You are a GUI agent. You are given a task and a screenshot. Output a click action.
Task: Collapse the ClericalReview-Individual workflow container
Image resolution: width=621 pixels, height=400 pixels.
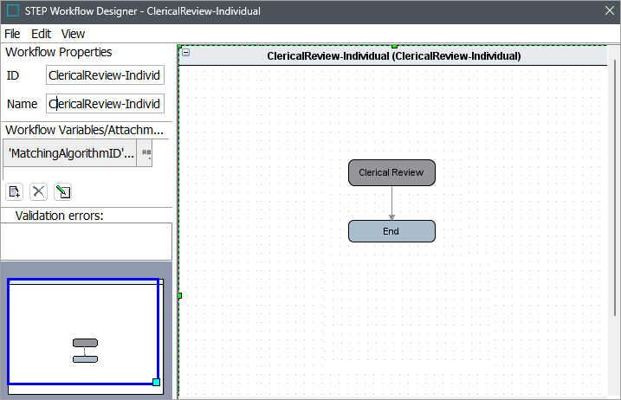[186, 54]
